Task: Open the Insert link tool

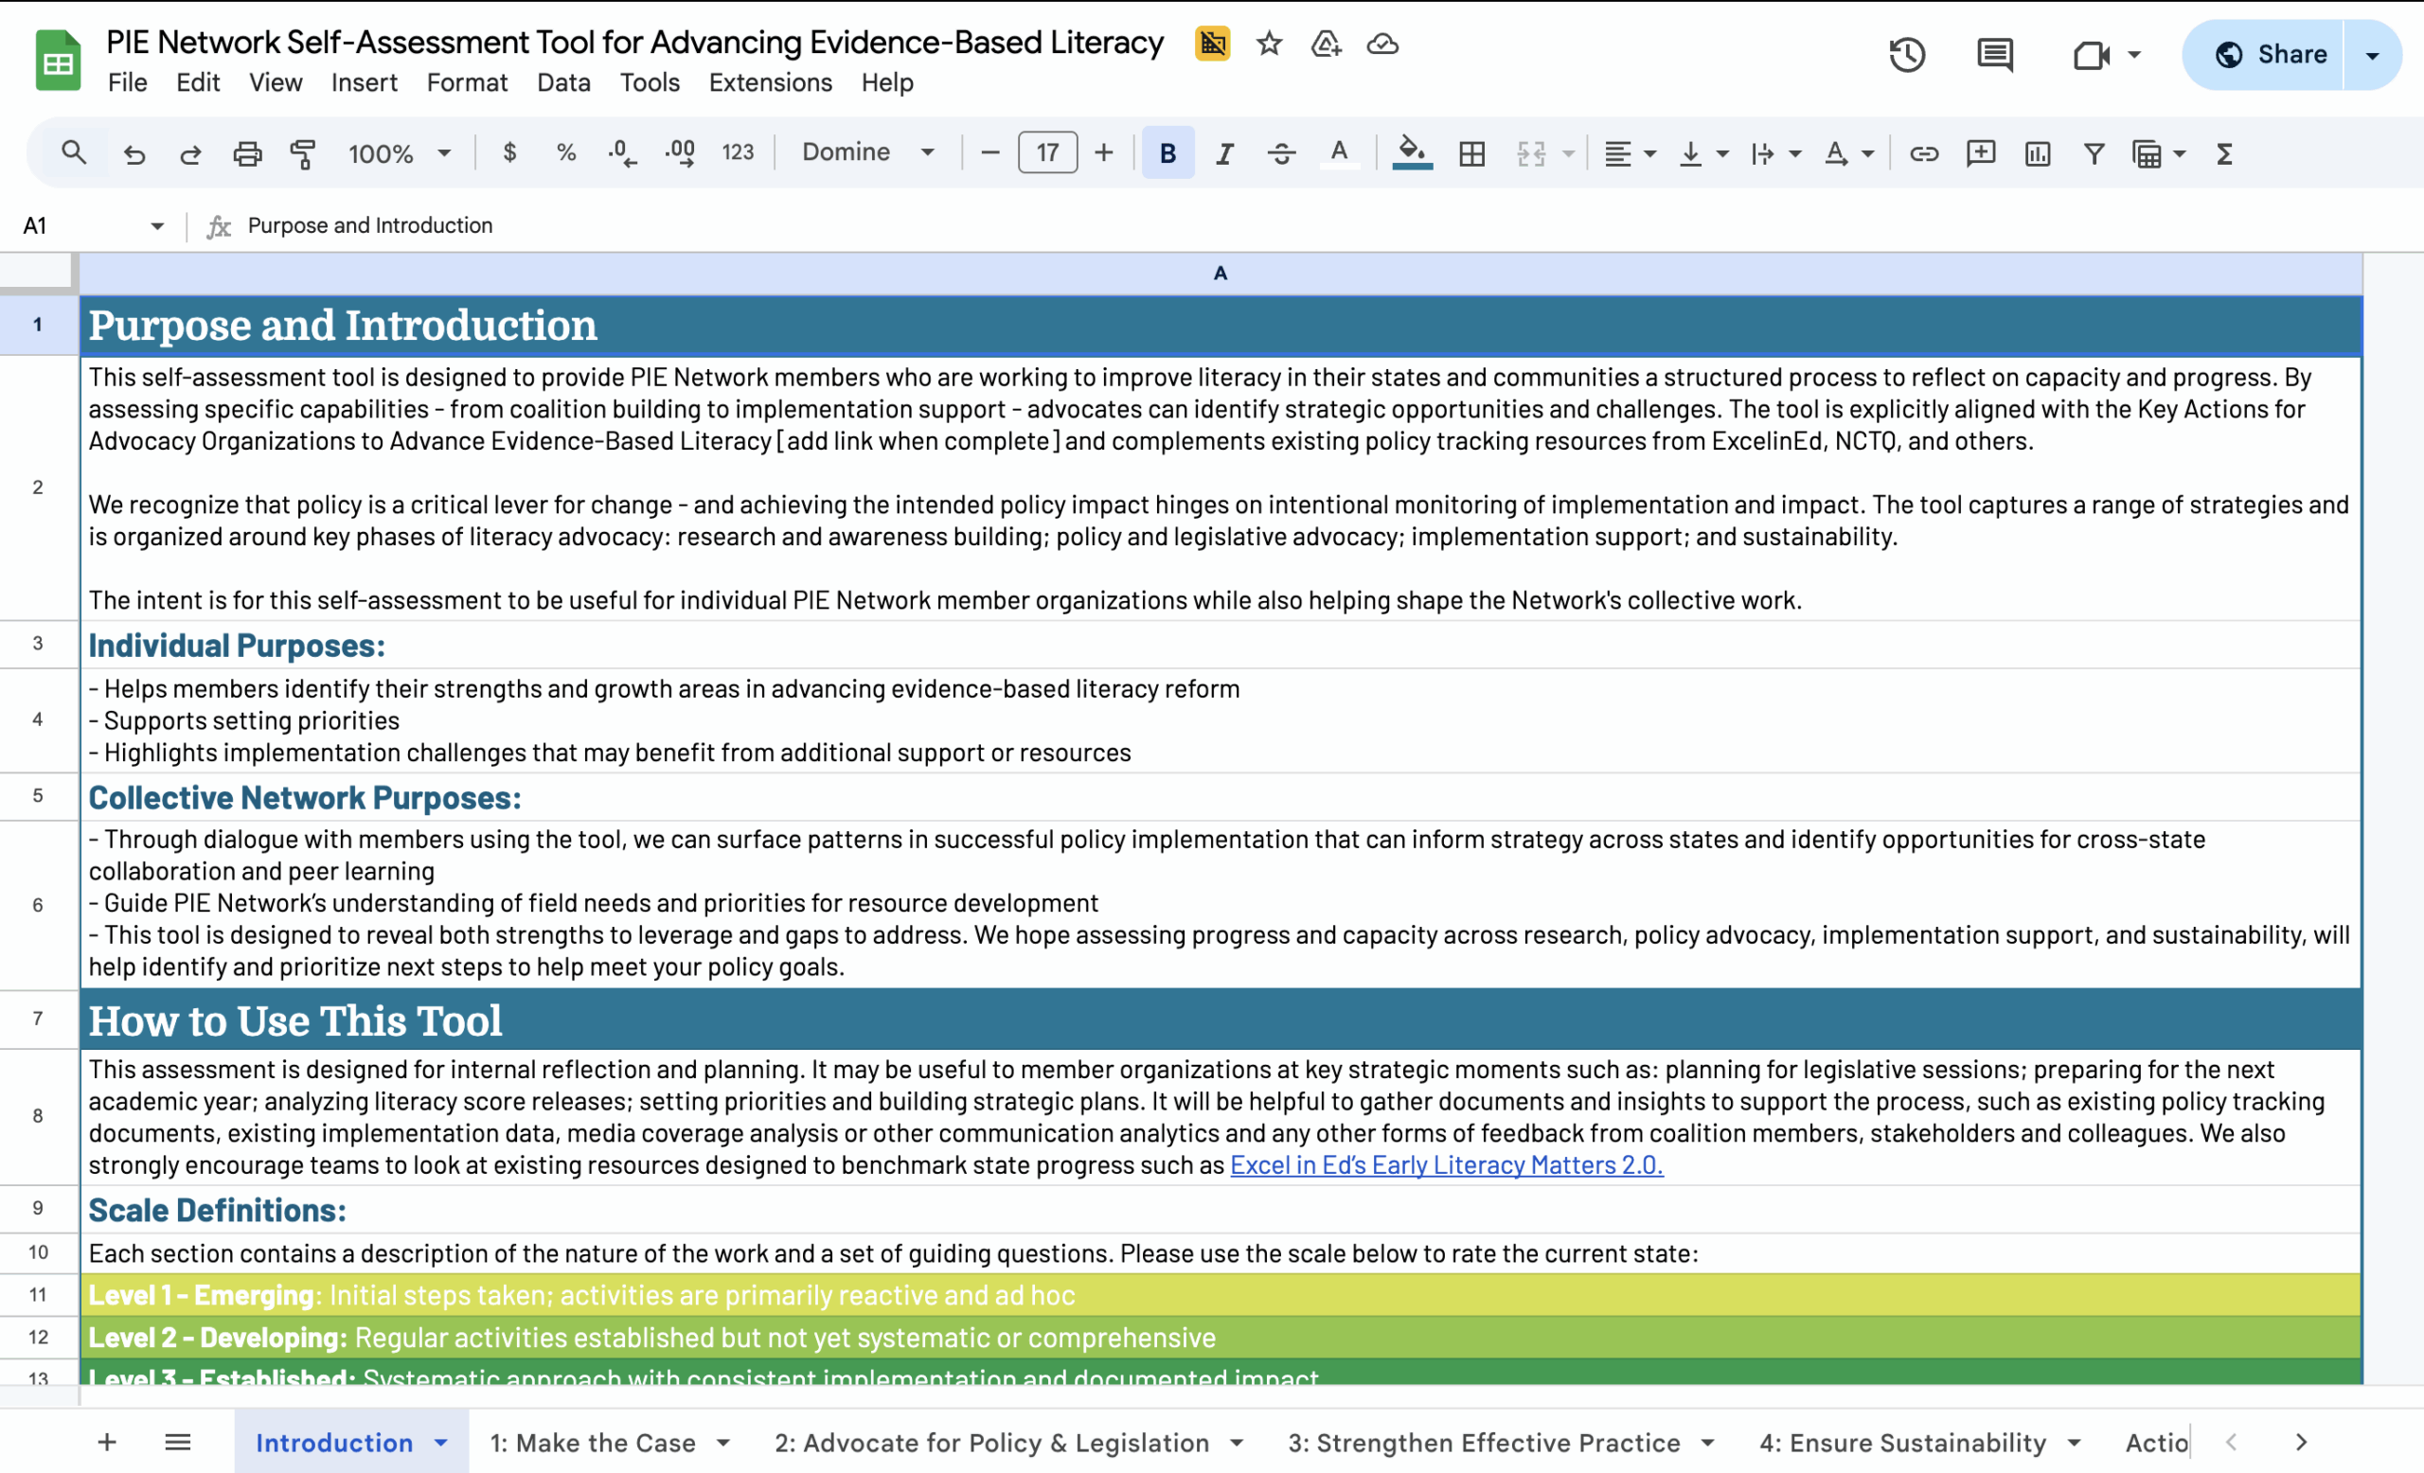Action: [1924, 153]
